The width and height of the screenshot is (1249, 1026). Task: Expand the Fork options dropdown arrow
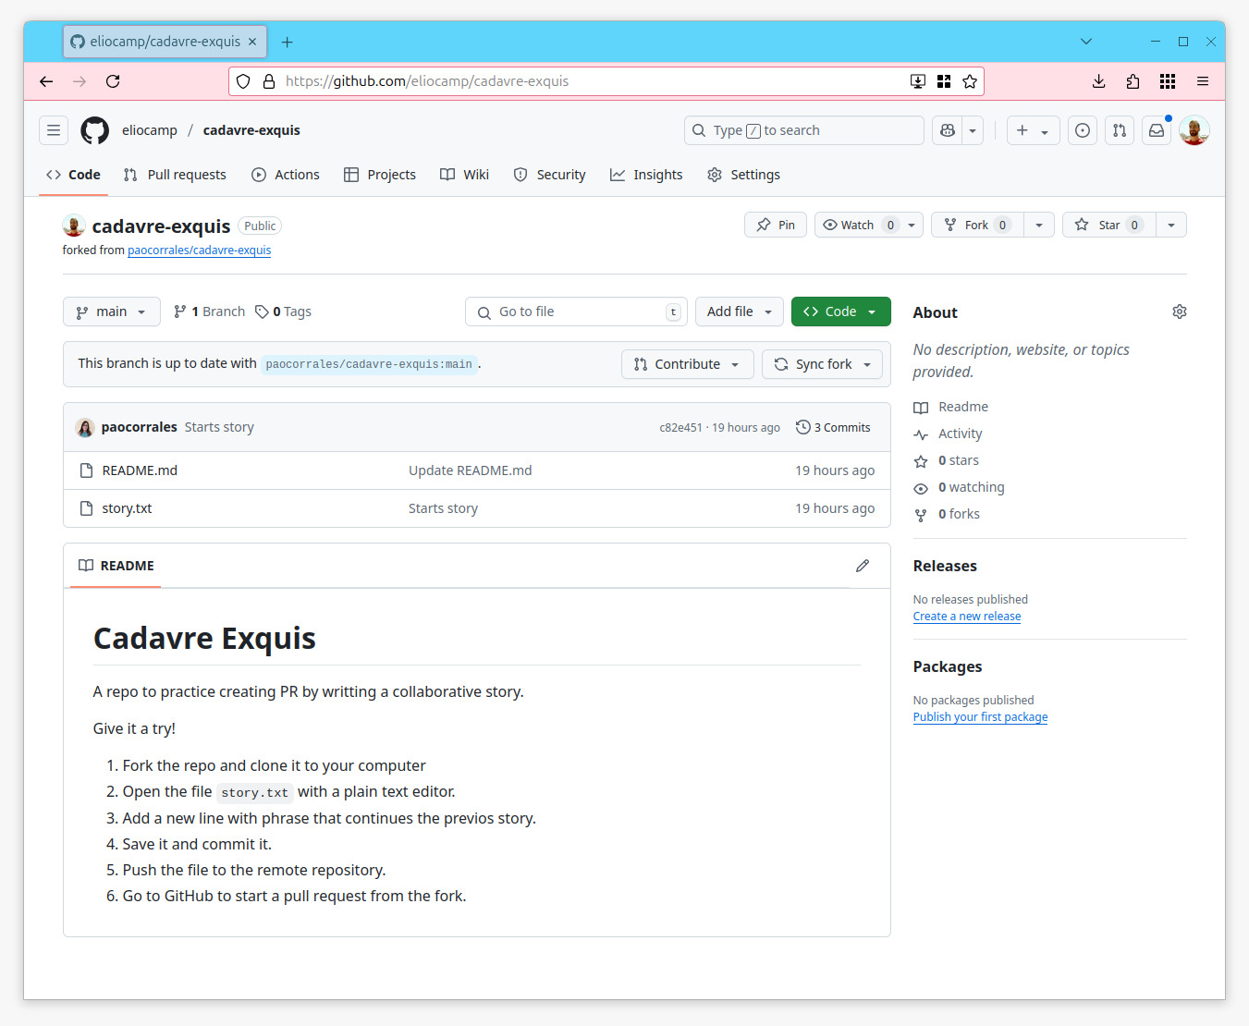(x=1039, y=225)
